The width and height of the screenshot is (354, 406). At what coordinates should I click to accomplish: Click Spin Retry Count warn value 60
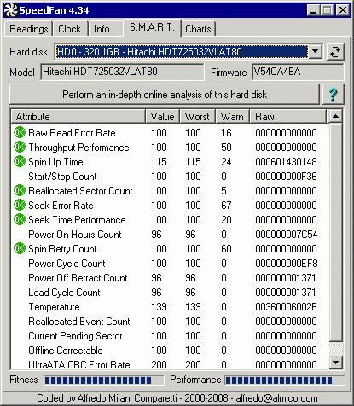[x=226, y=249]
